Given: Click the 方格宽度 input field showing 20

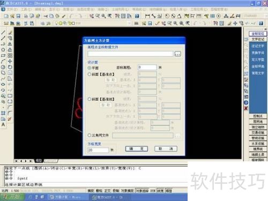Looking at the screenshot, I should [x=98, y=150].
